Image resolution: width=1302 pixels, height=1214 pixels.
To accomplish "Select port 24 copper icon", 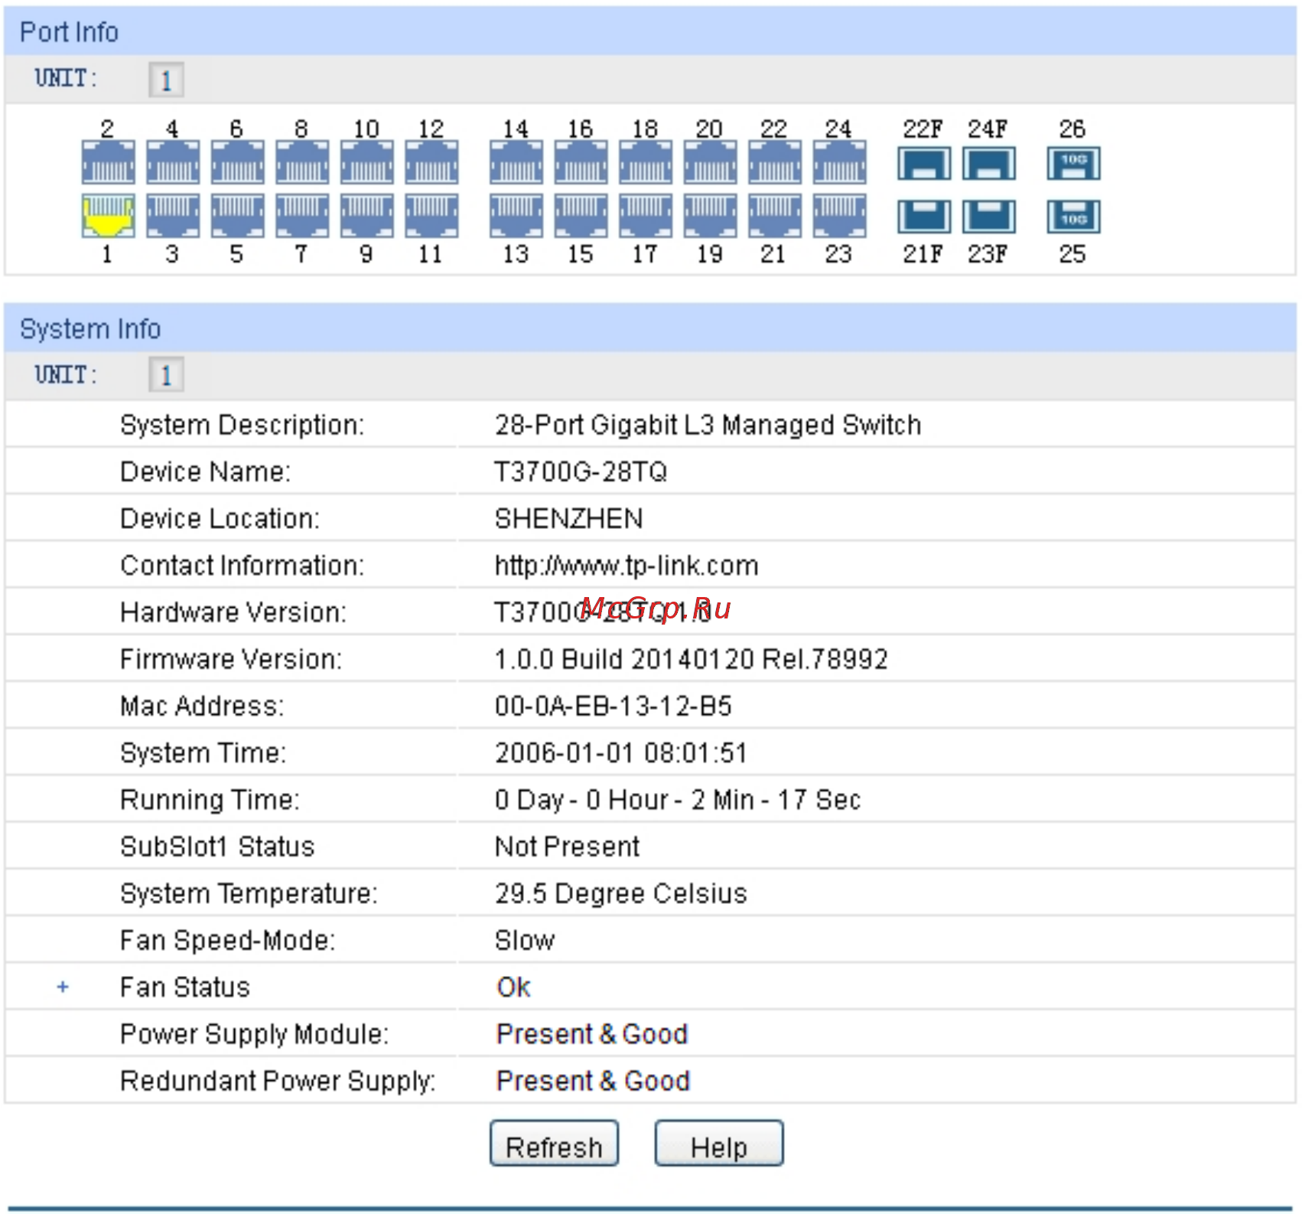I will point(839,162).
